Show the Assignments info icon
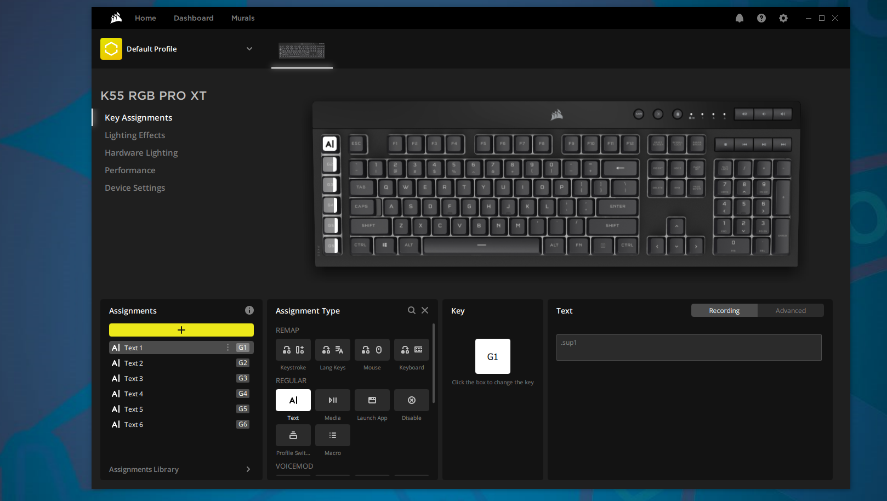 click(x=249, y=310)
